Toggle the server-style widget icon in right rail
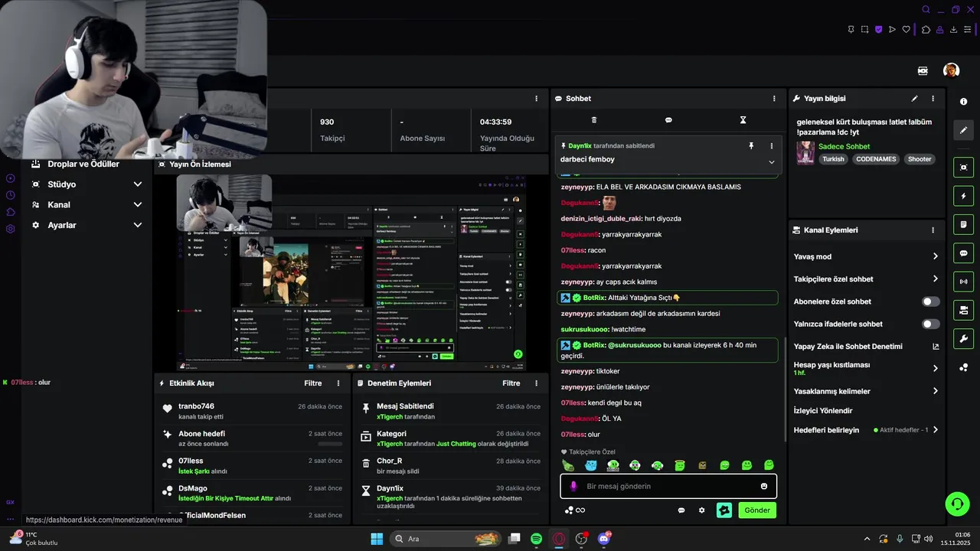The image size is (980, 551). click(x=963, y=310)
